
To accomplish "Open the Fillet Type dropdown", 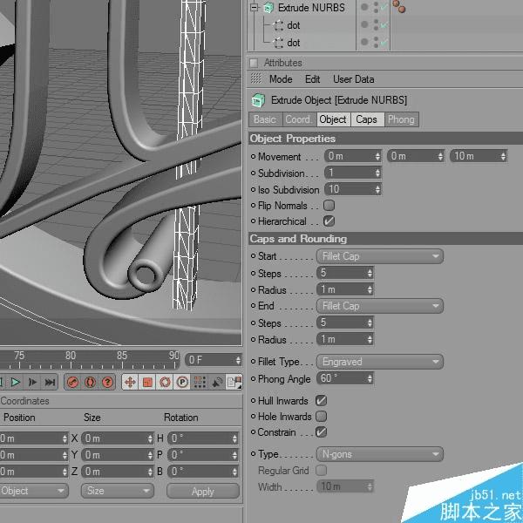I will (x=380, y=362).
